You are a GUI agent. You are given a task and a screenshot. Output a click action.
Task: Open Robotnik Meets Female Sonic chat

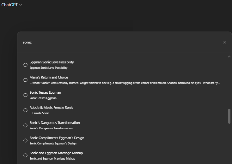coord(124,110)
